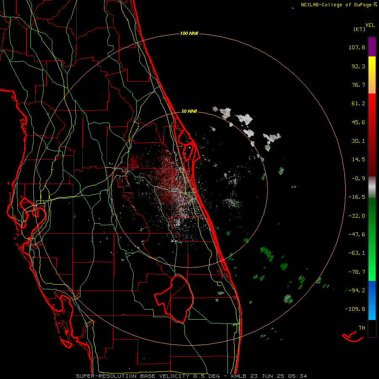The width and height of the screenshot is (379, 379).
Task: Select the -47.6 scale value
Action: click(x=357, y=235)
